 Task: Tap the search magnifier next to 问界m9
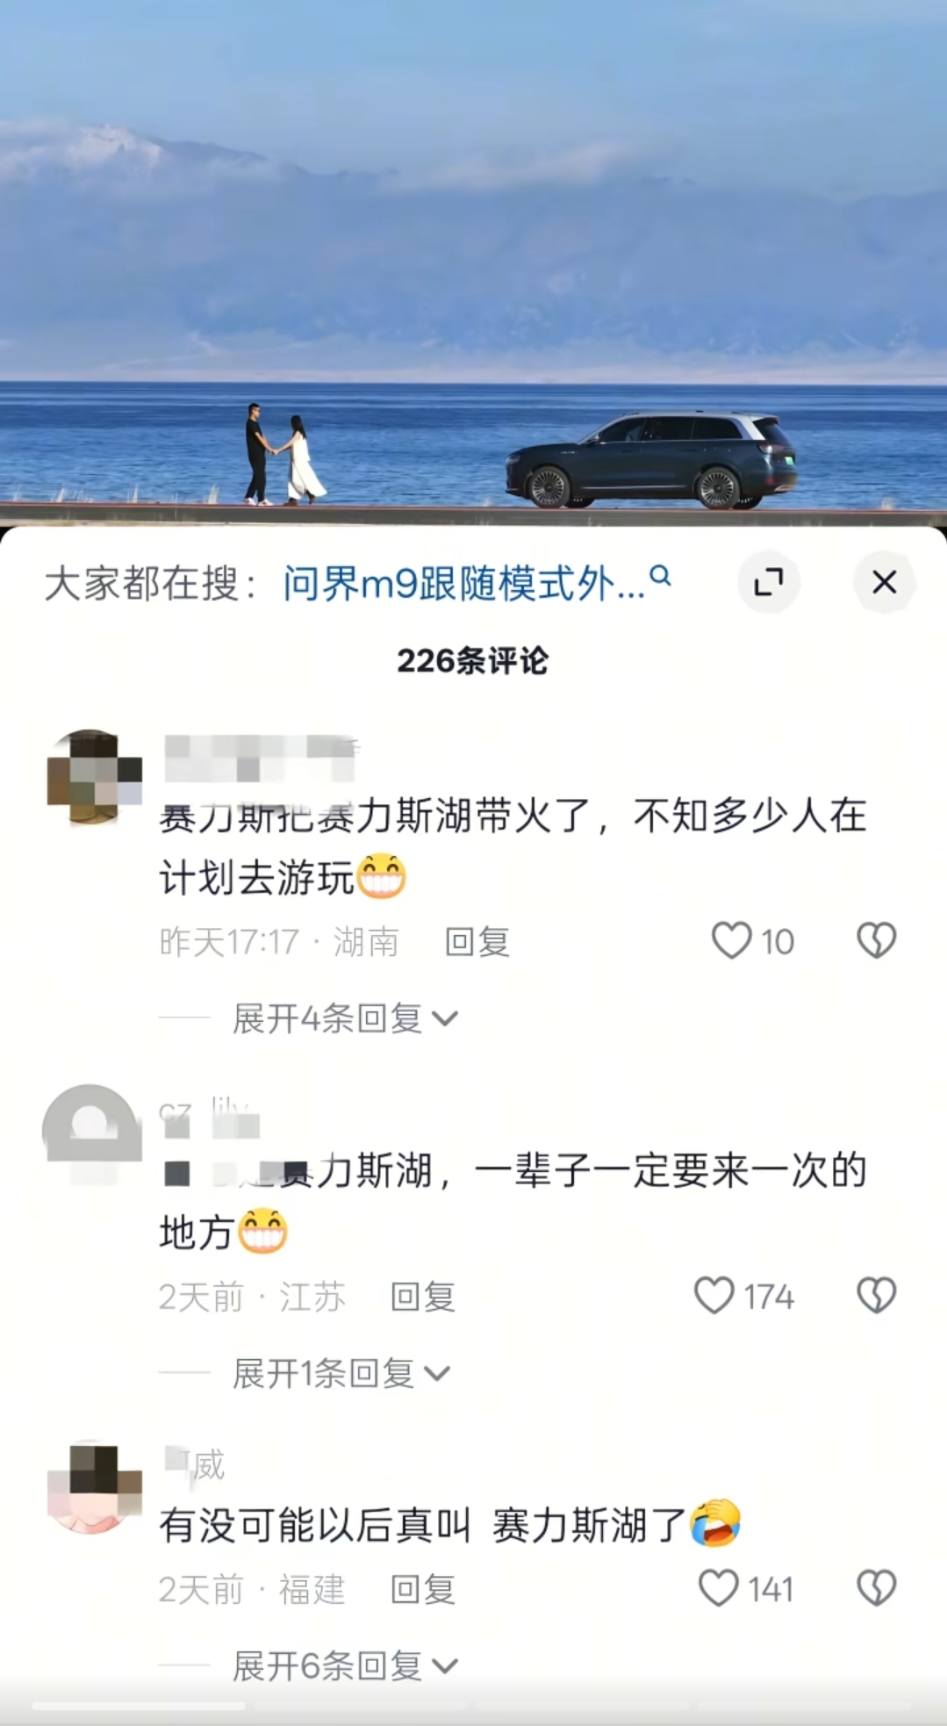(661, 577)
